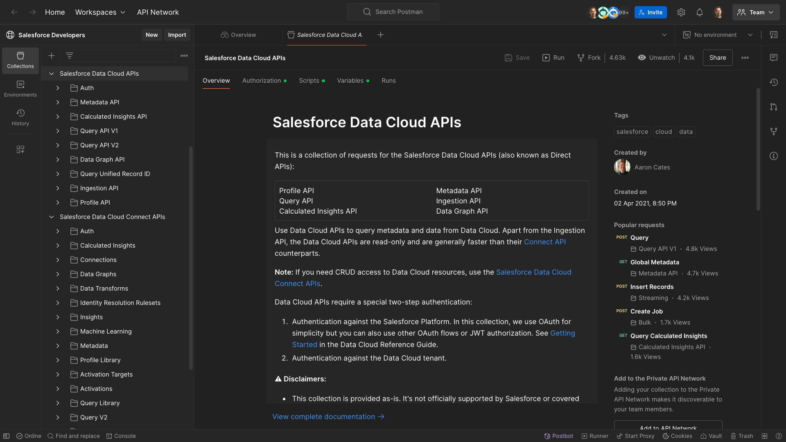
Task: Expand the Identity Resolution Rulesets folder
Action: tap(58, 303)
